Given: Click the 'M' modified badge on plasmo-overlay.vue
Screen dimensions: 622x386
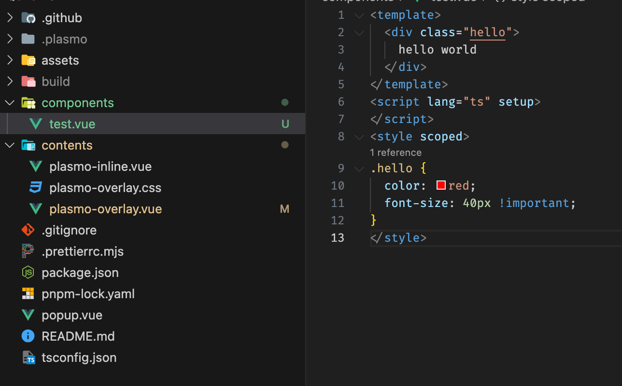Looking at the screenshot, I should pyautogui.click(x=285, y=209).
